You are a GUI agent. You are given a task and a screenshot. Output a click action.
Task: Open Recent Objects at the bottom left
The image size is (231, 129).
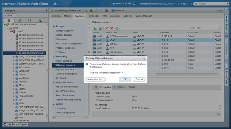click(x=15, y=124)
